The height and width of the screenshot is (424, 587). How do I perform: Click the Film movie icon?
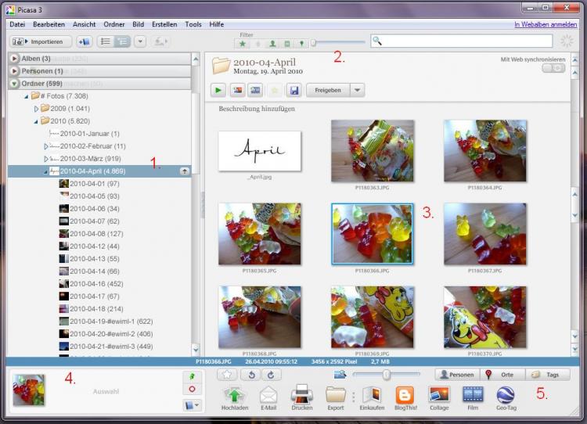point(473,394)
